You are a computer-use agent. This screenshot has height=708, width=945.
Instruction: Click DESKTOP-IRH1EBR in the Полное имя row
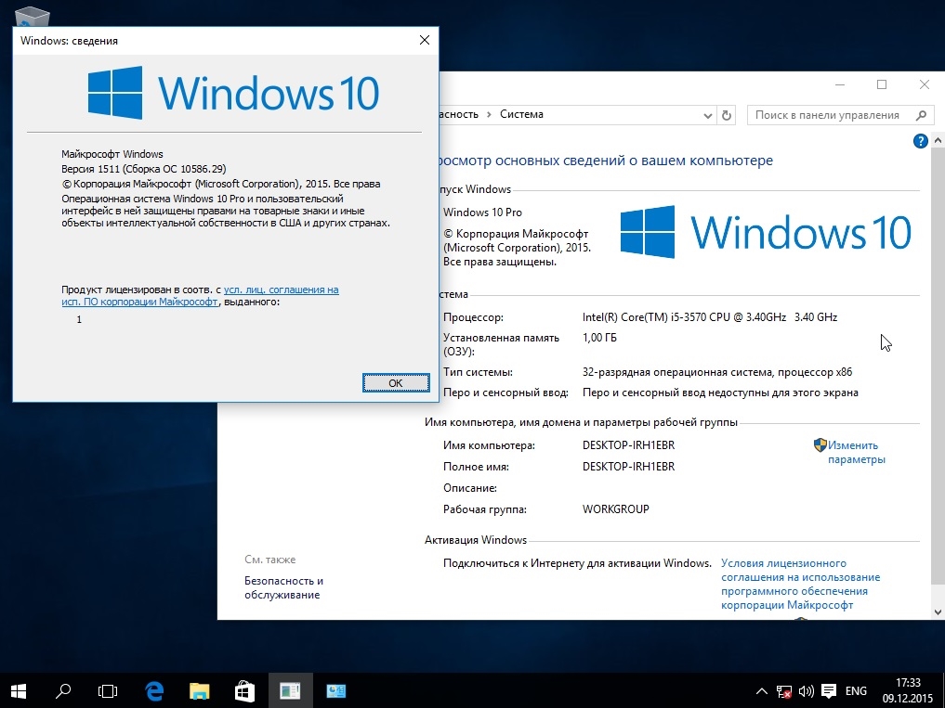[x=628, y=467]
